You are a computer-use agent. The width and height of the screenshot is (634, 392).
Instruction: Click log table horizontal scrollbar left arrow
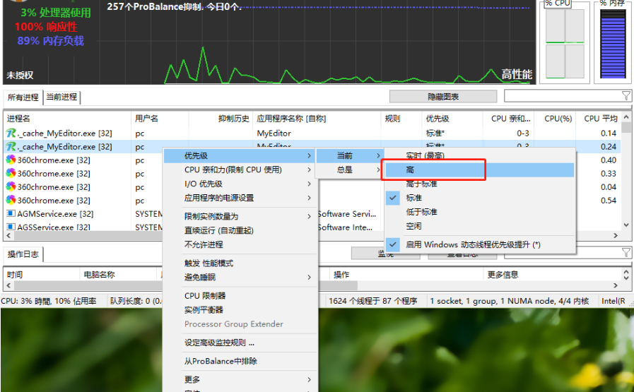(8, 285)
